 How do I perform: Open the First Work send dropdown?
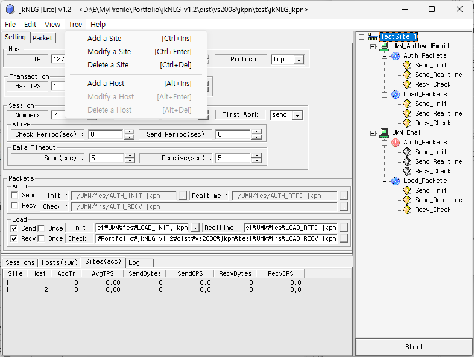(297, 115)
